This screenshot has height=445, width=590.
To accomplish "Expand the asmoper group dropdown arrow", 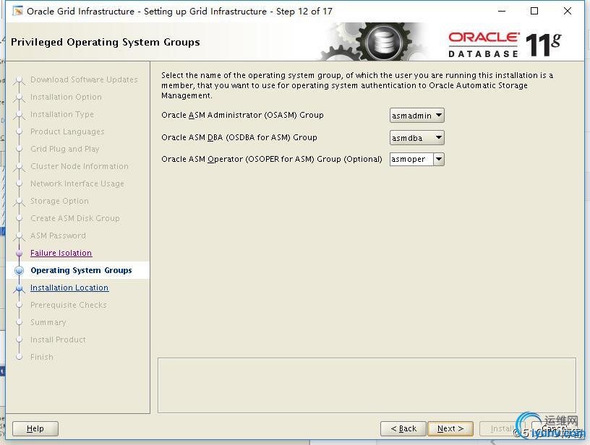I will pos(439,160).
